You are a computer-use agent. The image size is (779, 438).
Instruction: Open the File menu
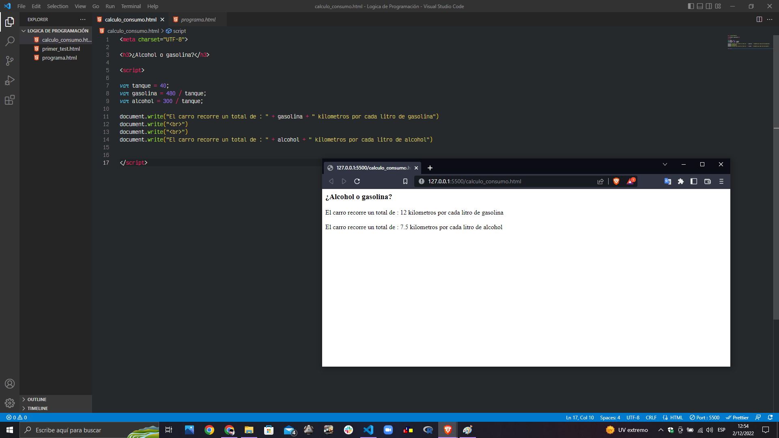[22, 6]
